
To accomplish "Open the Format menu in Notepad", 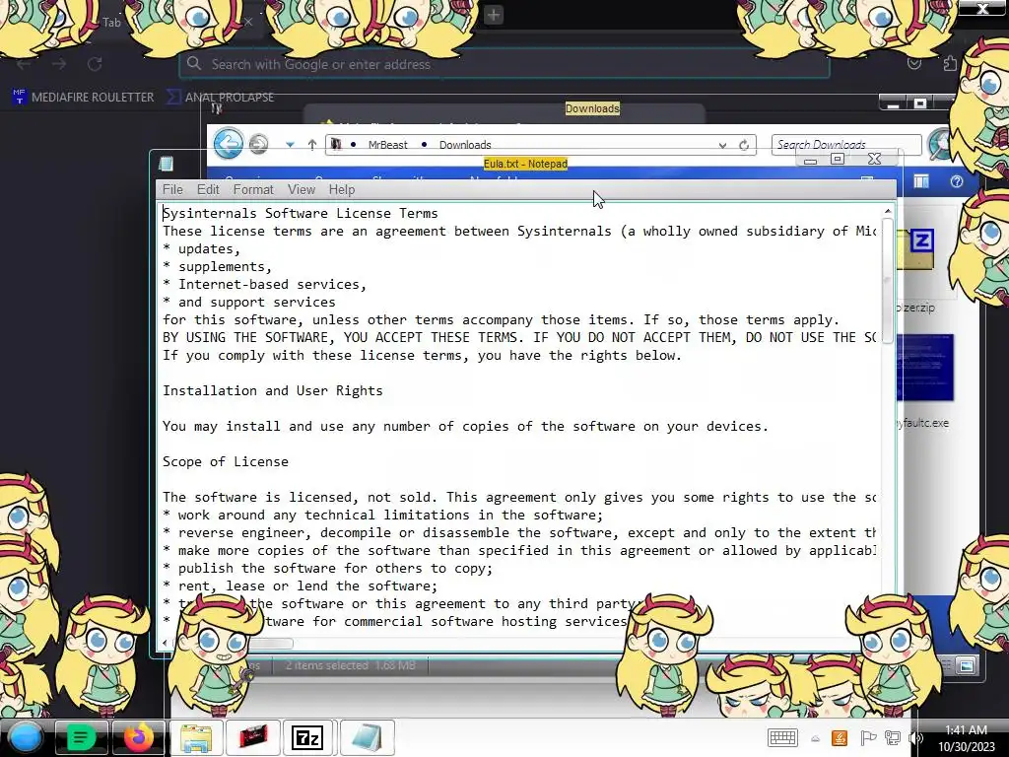I will point(253,189).
